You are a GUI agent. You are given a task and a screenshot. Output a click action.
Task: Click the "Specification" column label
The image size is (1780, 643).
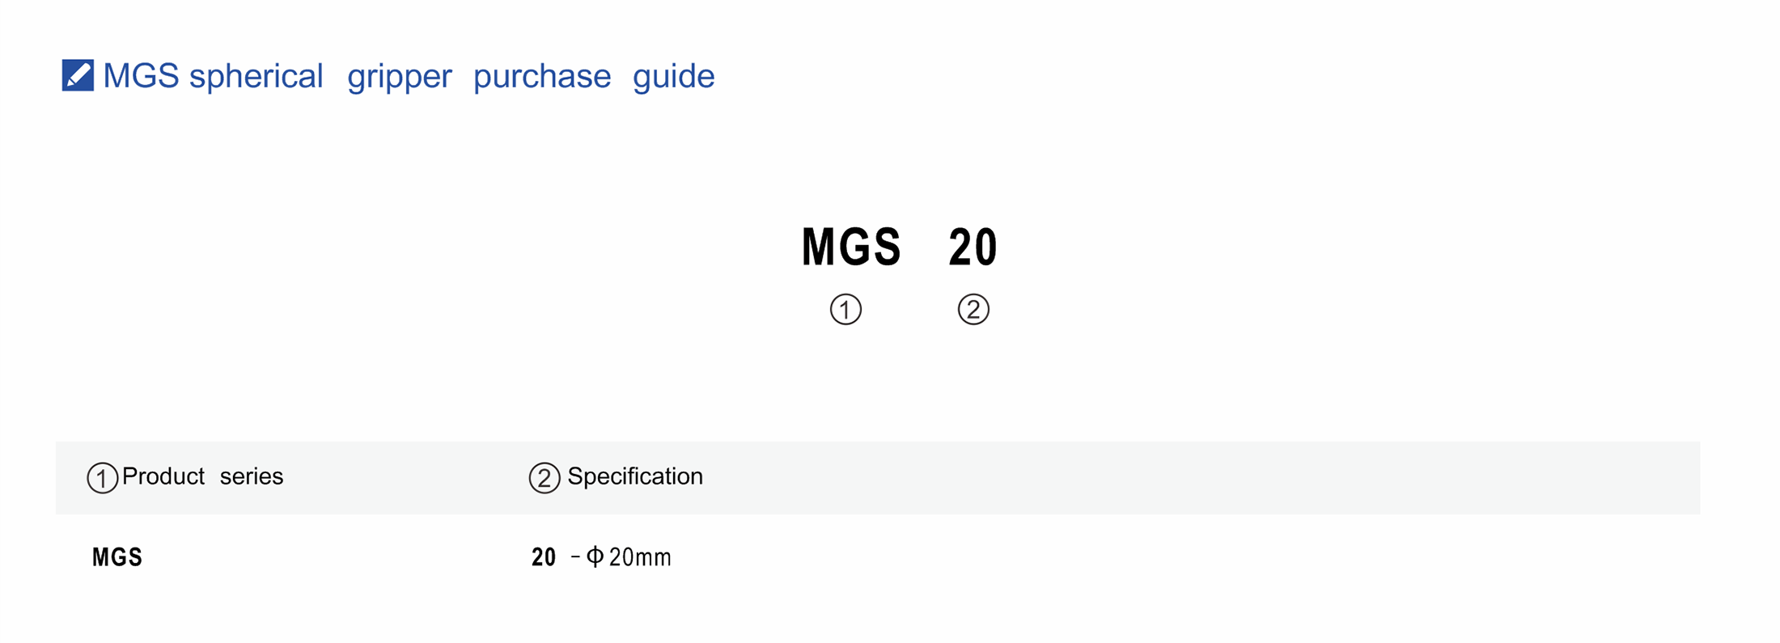(x=635, y=476)
